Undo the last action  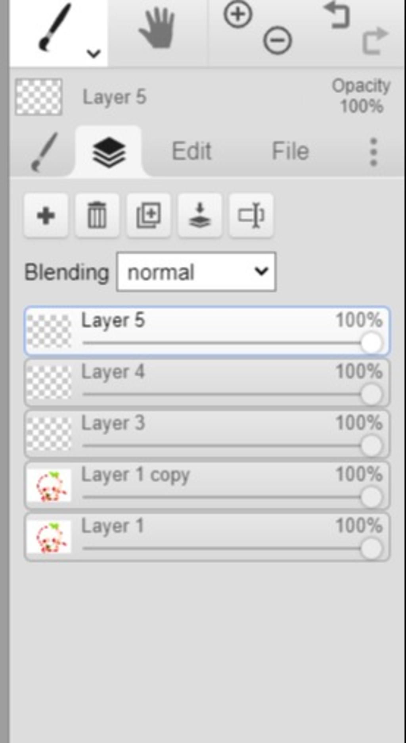(x=337, y=15)
